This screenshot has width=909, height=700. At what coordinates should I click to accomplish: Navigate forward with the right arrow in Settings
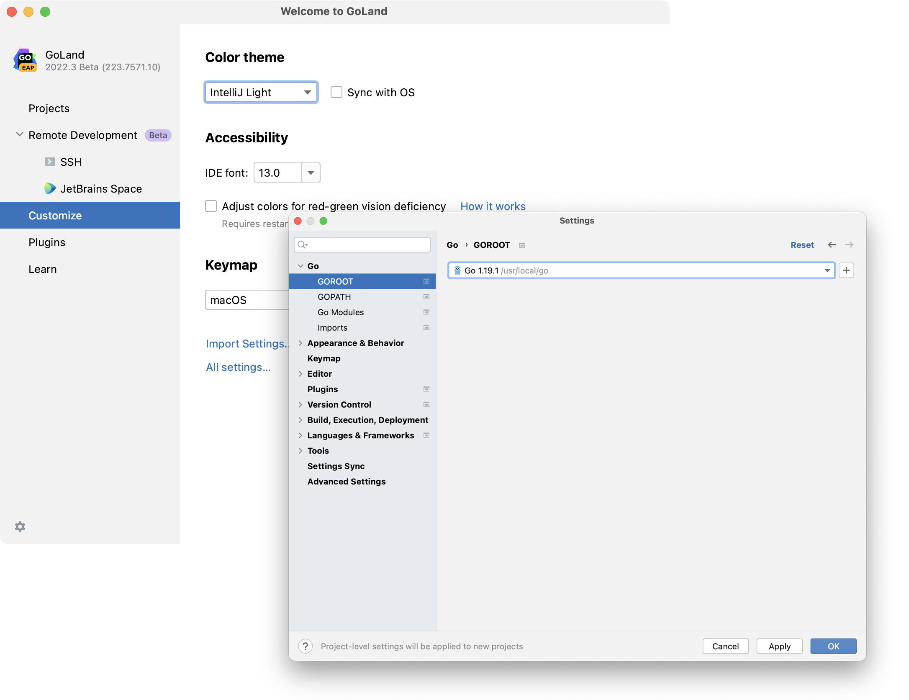point(849,245)
